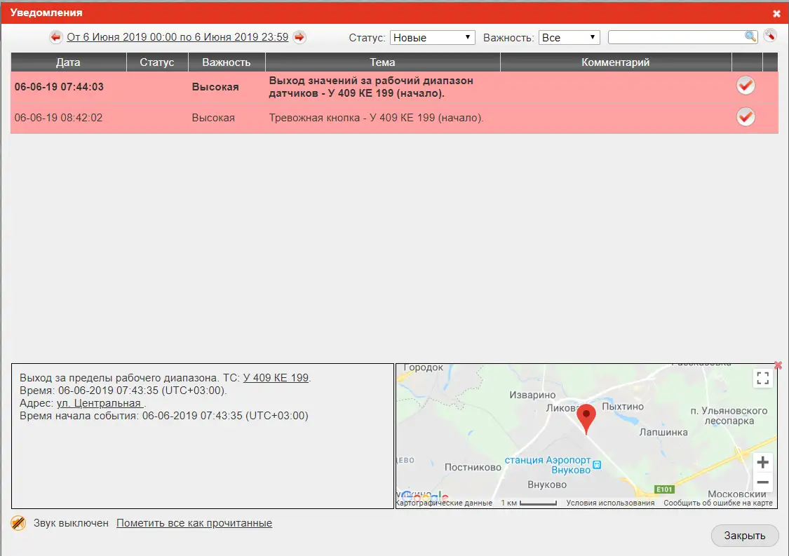Image resolution: width=789 pixels, height=556 pixels.
Task: Toggle the muted sound icon
Action: click(18, 523)
